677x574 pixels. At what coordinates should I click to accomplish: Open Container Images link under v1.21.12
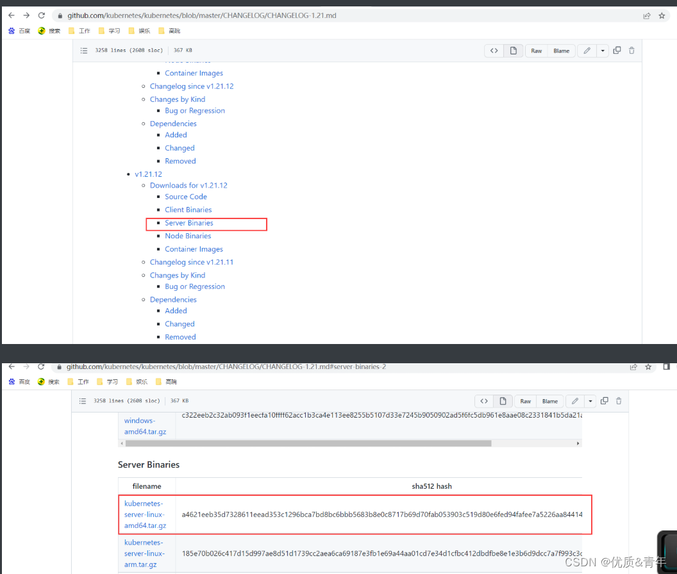(x=194, y=249)
